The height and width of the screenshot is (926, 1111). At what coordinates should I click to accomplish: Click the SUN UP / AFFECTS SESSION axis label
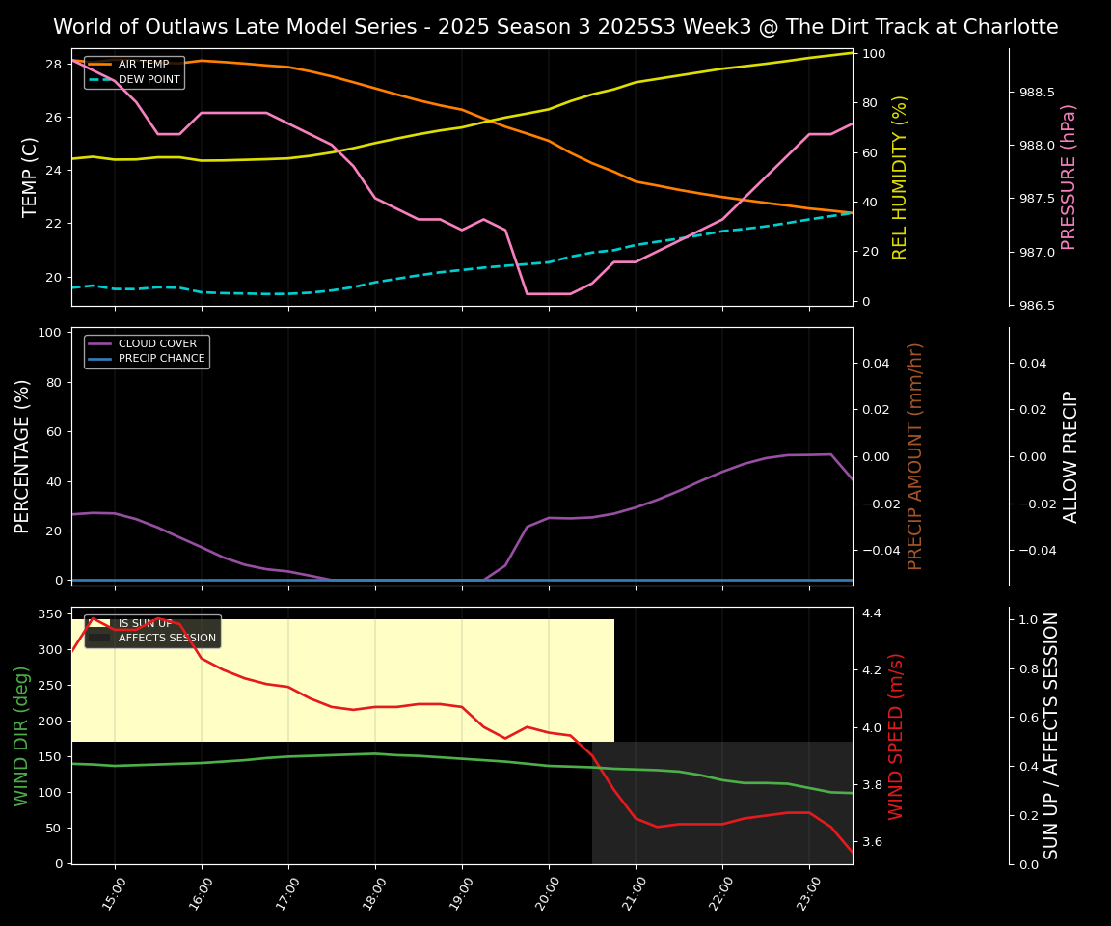pyautogui.click(x=1051, y=736)
